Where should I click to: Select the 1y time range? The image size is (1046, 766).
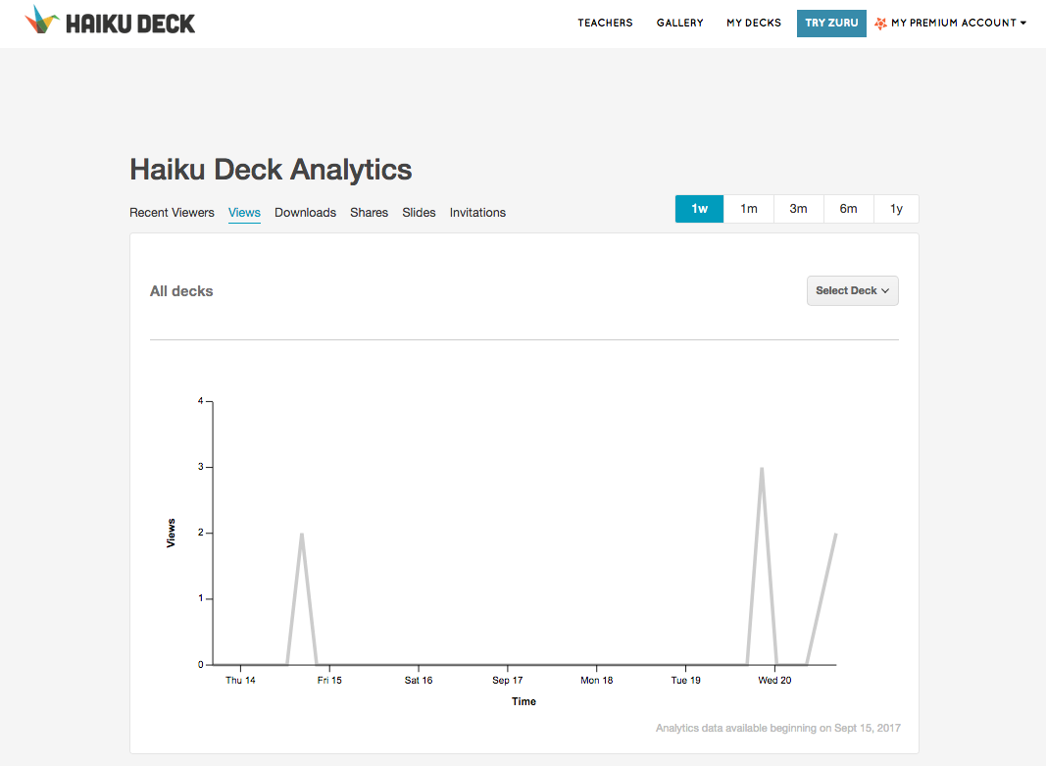tap(896, 209)
